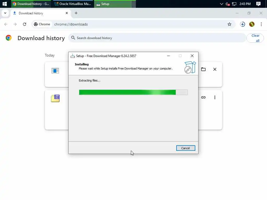Minimize the Setup dialog
The width and height of the screenshot is (267, 200).
(168, 56)
